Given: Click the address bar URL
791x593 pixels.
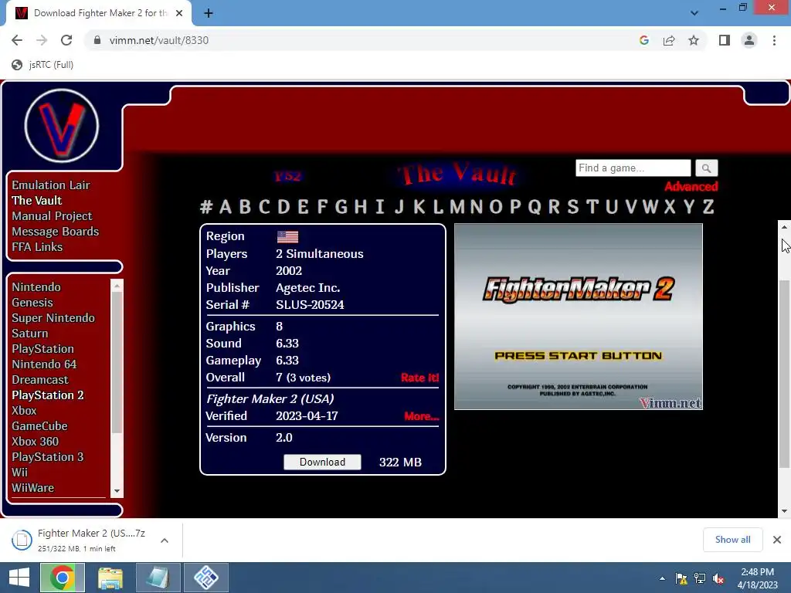Looking at the screenshot, I should pos(159,40).
